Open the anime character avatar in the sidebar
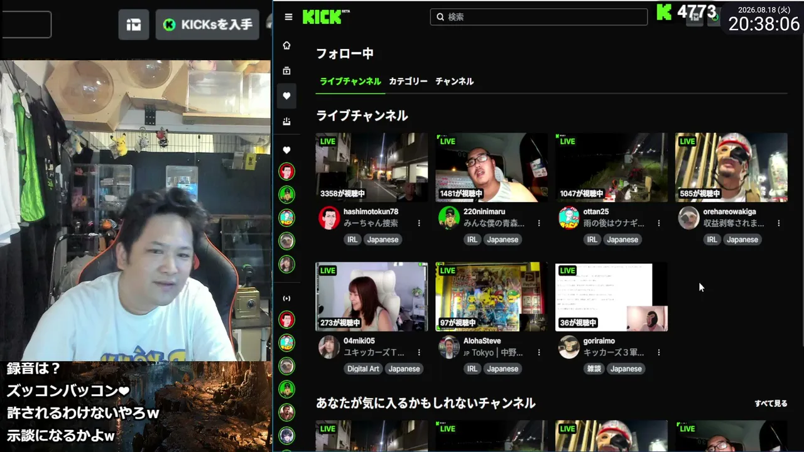 [287, 436]
